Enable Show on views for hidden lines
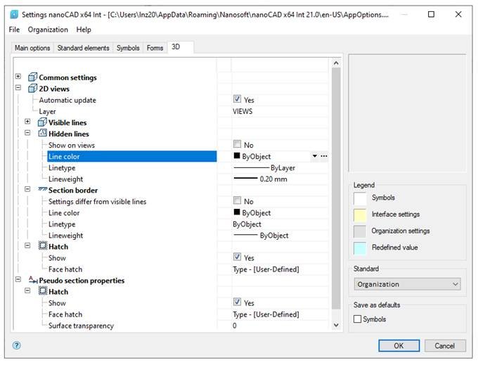This screenshot has height=365, width=478. (237, 144)
